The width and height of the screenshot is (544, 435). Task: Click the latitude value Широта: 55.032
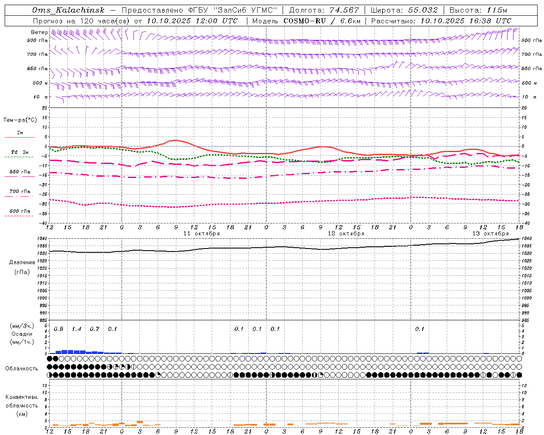pyautogui.click(x=404, y=10)
